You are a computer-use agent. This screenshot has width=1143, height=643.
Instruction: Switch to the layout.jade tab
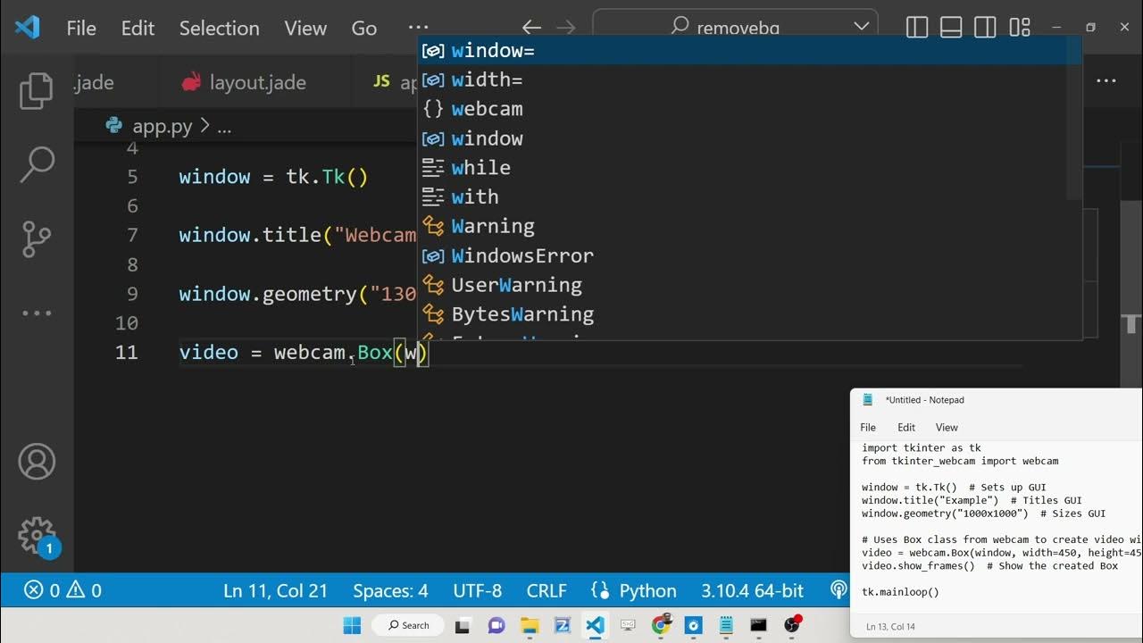tap(257, 83)
